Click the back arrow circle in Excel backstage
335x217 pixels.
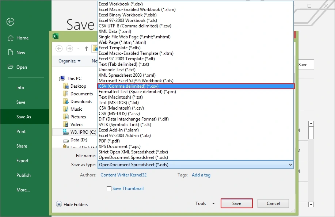coord(10,22)
